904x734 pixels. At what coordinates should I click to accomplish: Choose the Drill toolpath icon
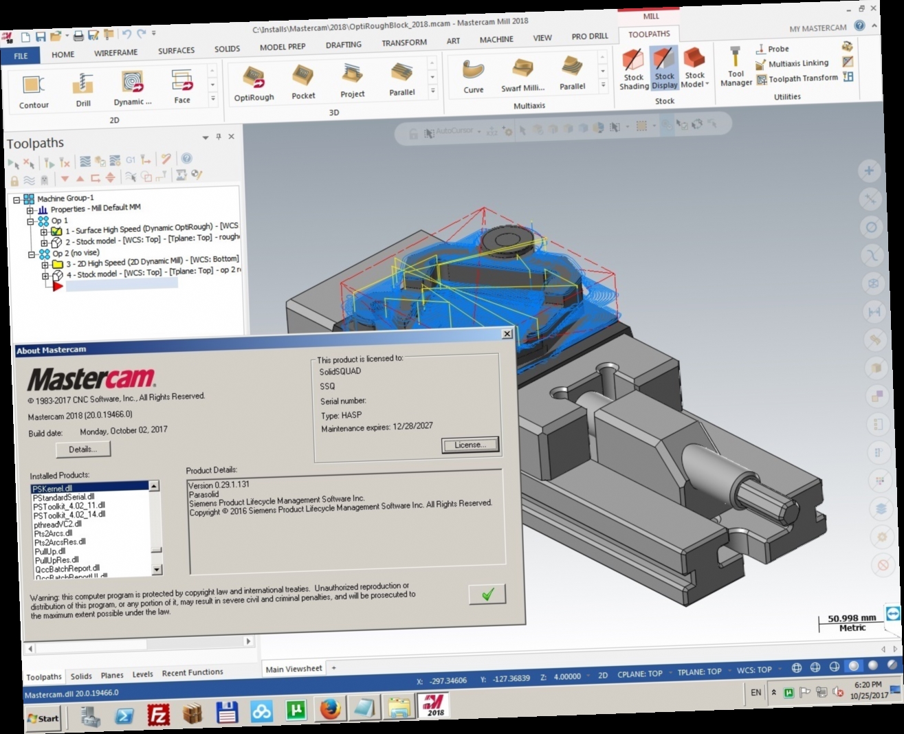click(x=83, y=90)
